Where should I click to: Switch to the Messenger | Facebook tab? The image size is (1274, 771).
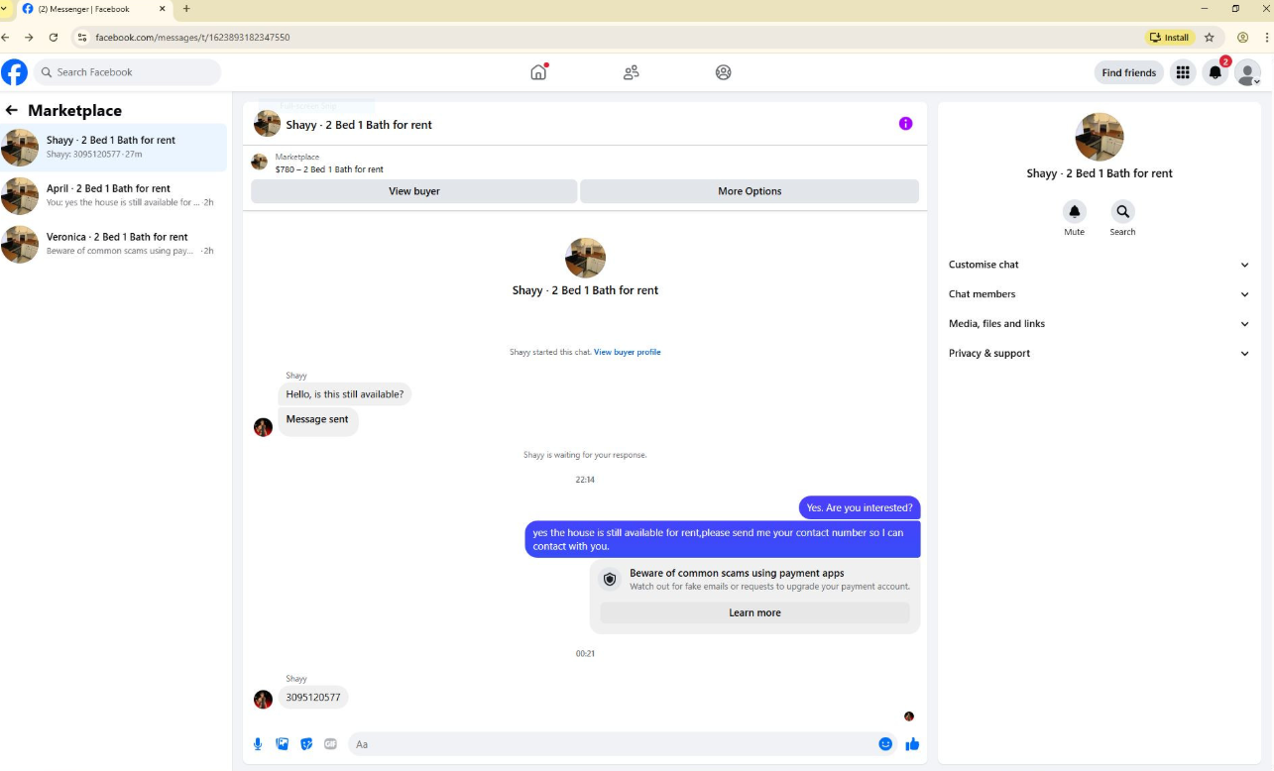pos(95,9)
